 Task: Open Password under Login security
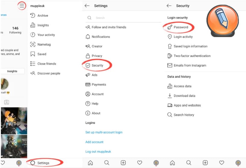(x=178, y=27)
